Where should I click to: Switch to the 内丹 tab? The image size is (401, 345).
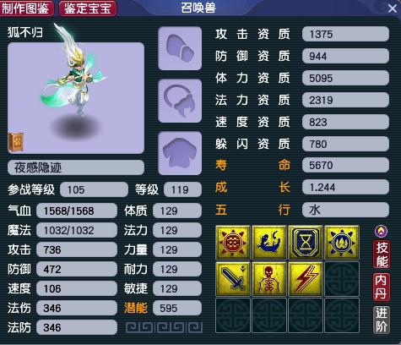(x=382, y=287)
